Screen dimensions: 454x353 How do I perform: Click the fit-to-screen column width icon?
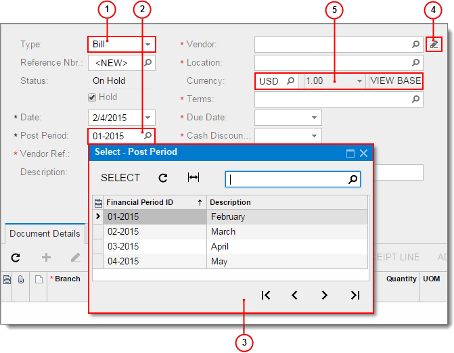coord(194,177)
